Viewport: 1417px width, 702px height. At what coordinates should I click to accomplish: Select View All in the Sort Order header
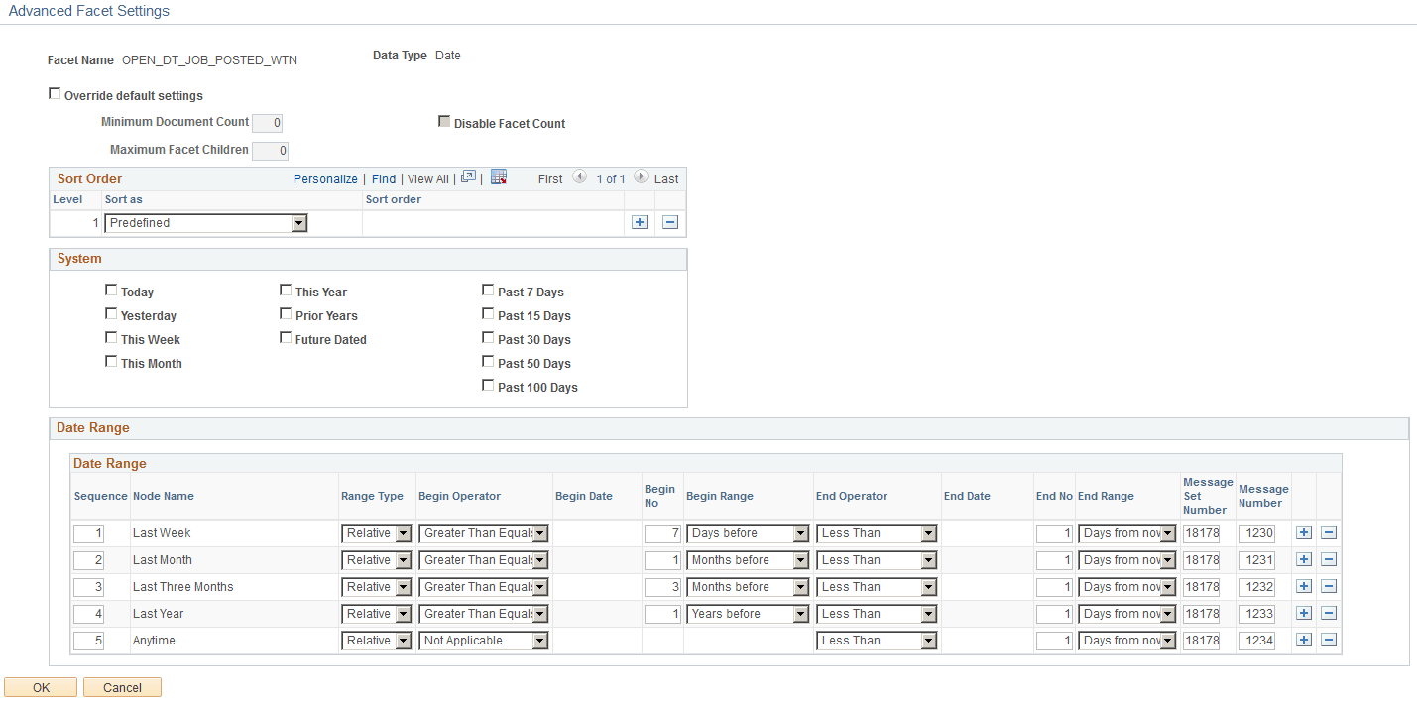tap(427, 178)
